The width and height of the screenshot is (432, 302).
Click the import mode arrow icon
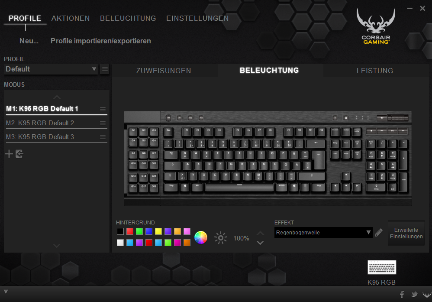19,154
